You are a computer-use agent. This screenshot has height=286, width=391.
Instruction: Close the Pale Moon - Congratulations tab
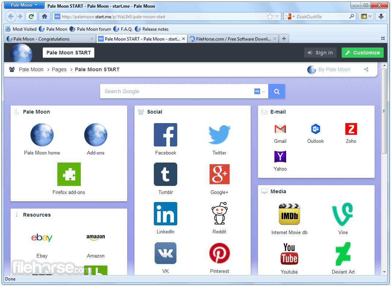(92, 39)
